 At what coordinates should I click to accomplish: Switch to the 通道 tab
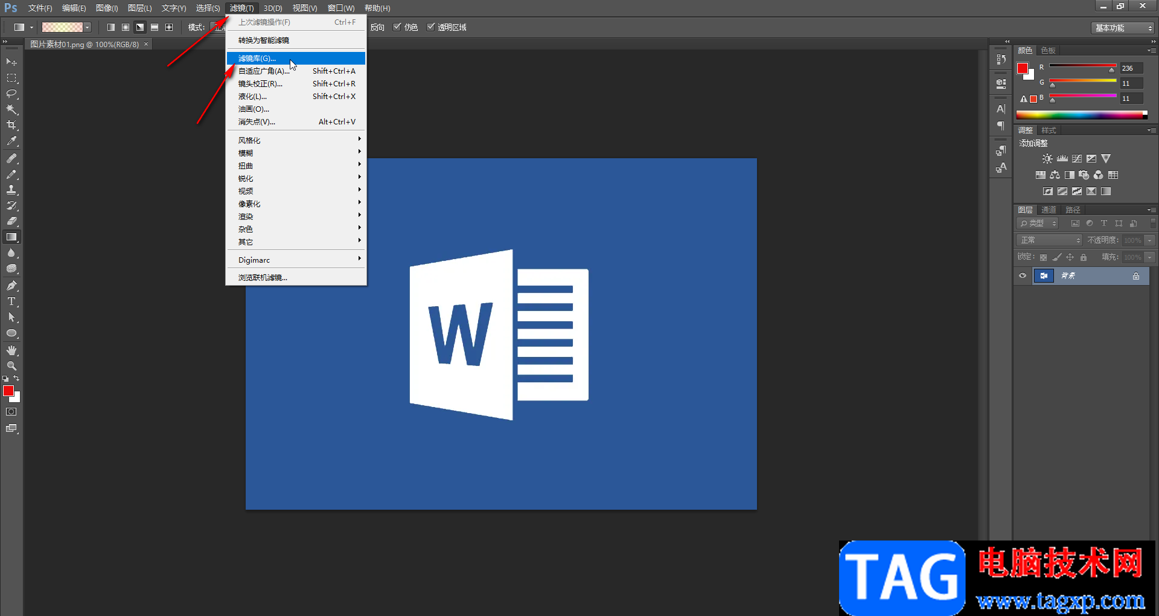coord(1049,210)
